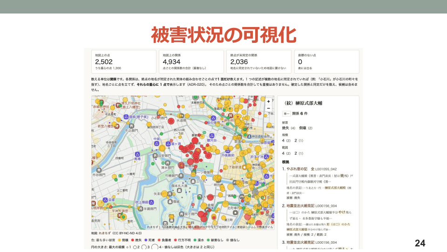The image size is (447, 252).
Task: Click the 神田明神 shrine icon
Action: click(x=230, y=116)
